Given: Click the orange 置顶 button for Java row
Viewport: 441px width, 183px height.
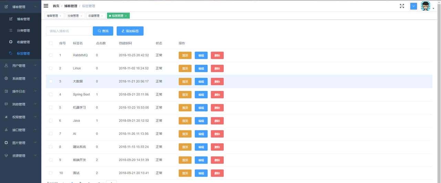Looking at the screenshot, I should click(x=185, y=121).
